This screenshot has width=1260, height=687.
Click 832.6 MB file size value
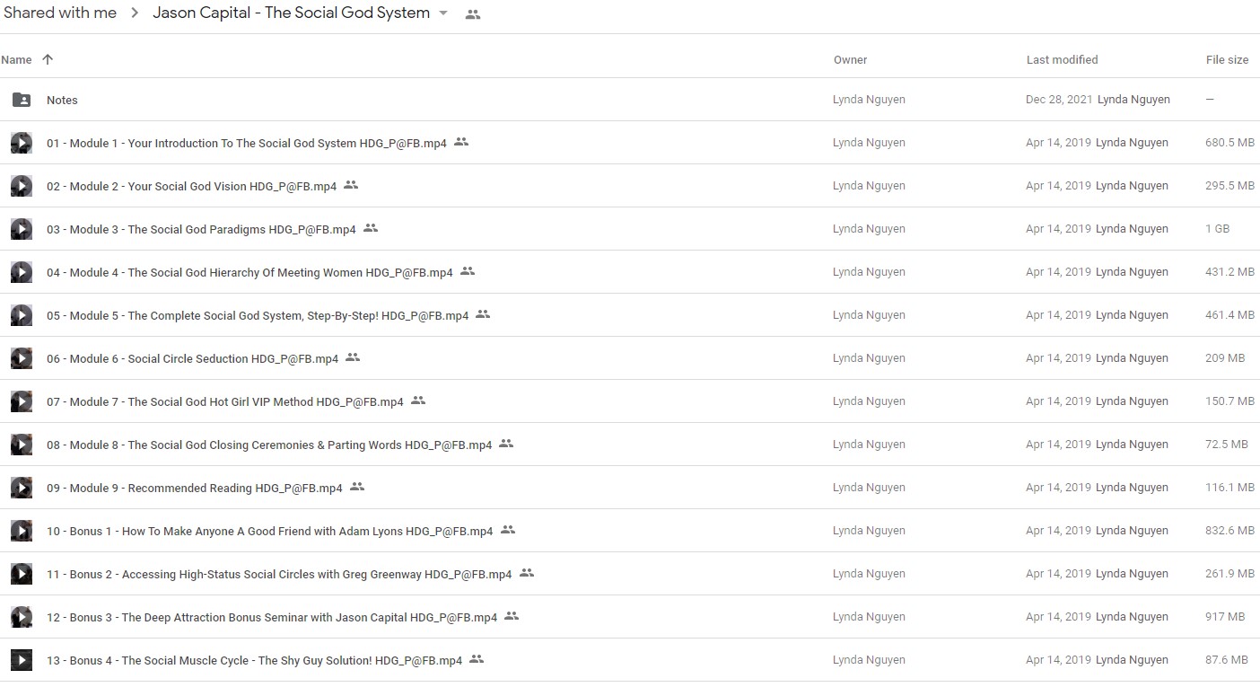1229,531
